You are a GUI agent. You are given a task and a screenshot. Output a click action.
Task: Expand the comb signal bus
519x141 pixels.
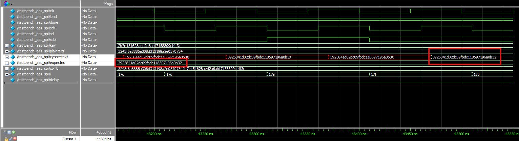7,68
